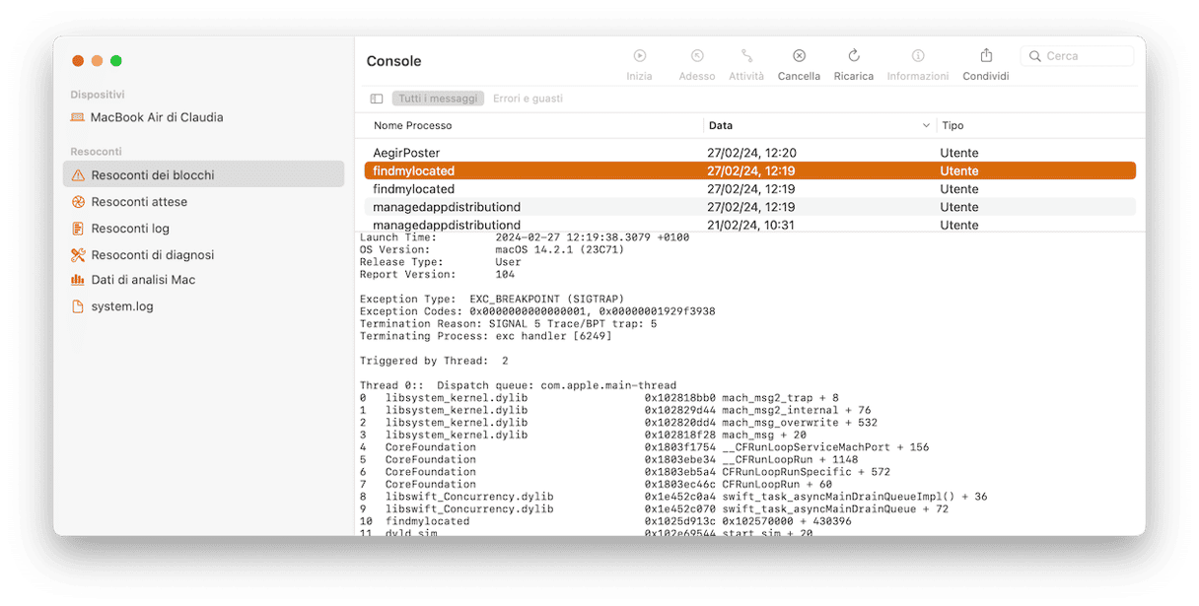This screenshot has width=1199, height=606.
Task: Click stack frame 10 findmylocated
Action: click(605, 521)
